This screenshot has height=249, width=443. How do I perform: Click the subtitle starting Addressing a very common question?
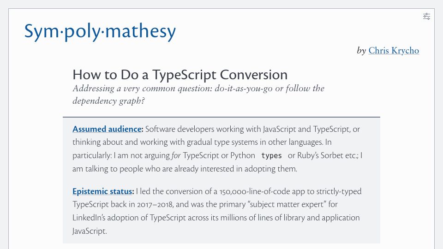198,95
